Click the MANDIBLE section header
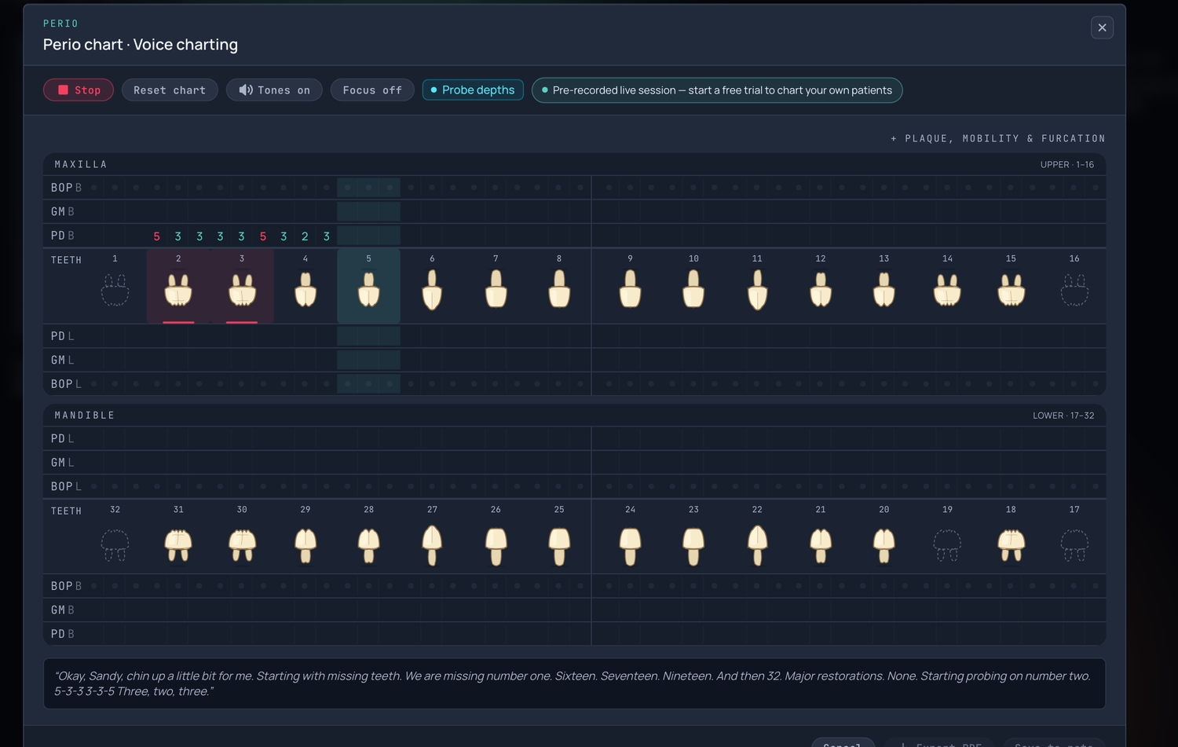 pyautogui.click(x=84, y=415)
